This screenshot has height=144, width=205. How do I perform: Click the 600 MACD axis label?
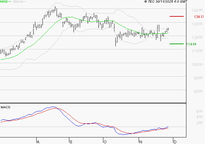(x=199, y=111)
